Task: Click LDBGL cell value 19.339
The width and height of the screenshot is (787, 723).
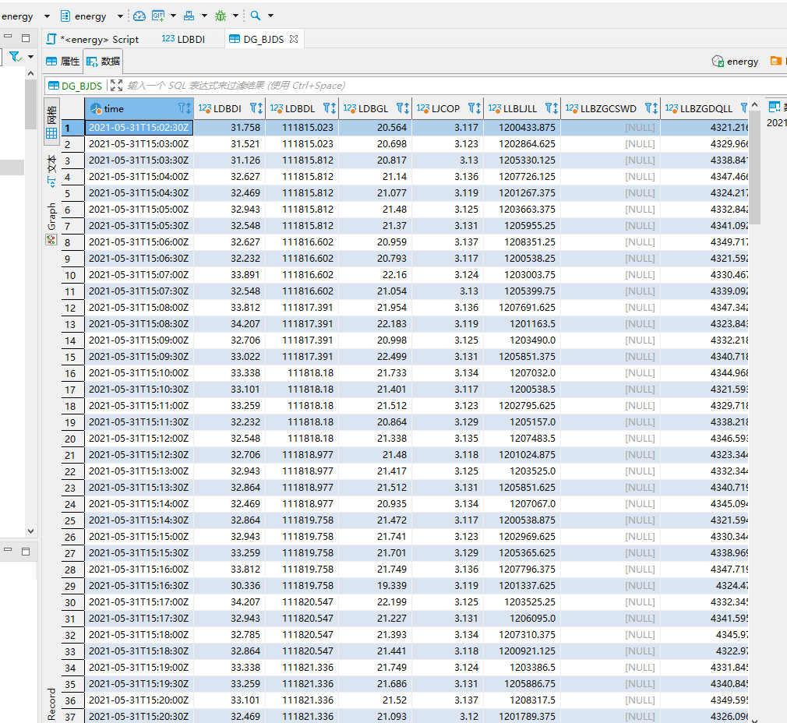Action: pos(376,586)
